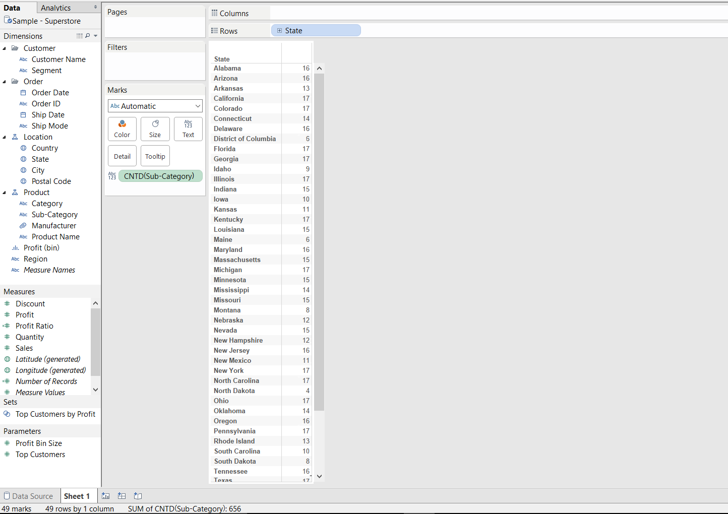
Task: Click the calendar icon beside Order Date
Action: (x=23, y=93)
